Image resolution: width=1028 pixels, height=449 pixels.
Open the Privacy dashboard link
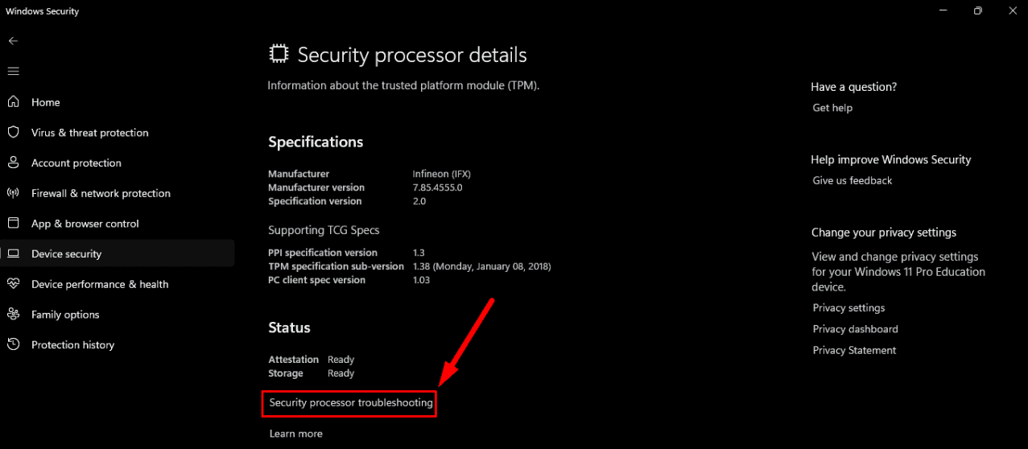point(855,329)
